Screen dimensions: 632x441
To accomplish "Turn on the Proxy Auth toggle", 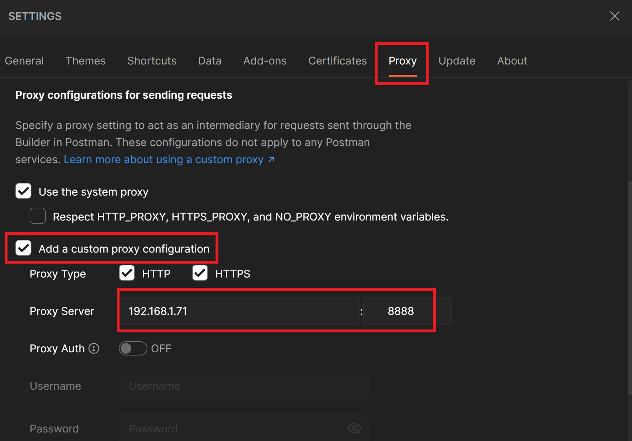I will point(133,348).
